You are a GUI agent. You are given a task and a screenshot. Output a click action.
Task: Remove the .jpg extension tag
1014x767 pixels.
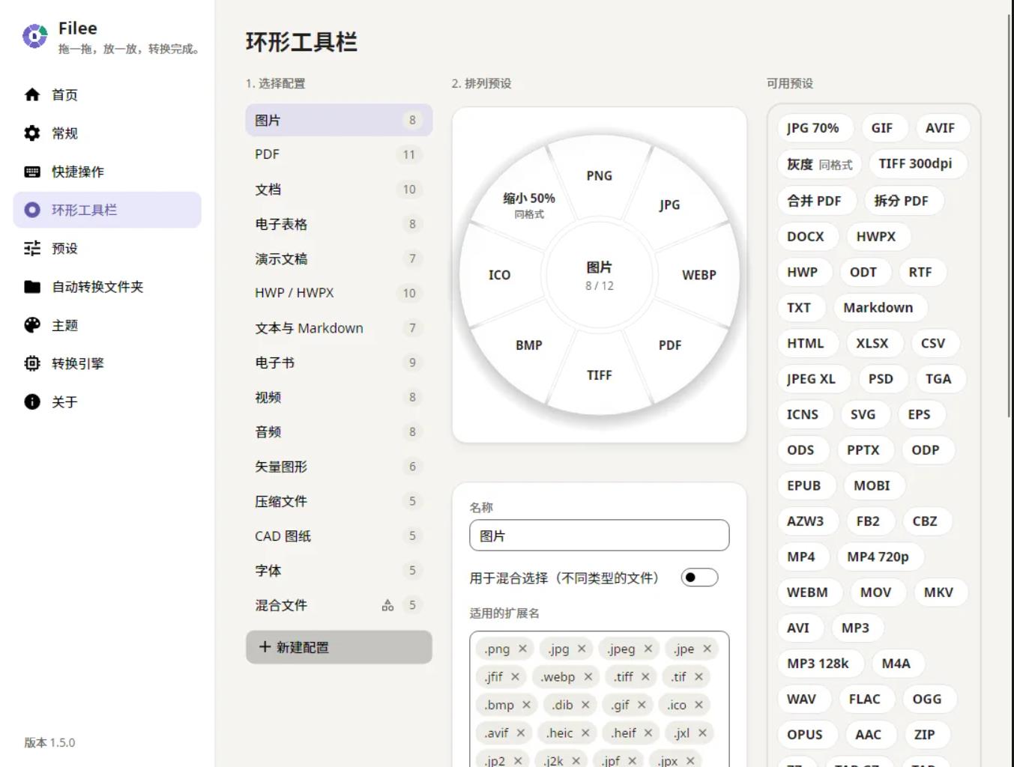(x=582, y=649)
